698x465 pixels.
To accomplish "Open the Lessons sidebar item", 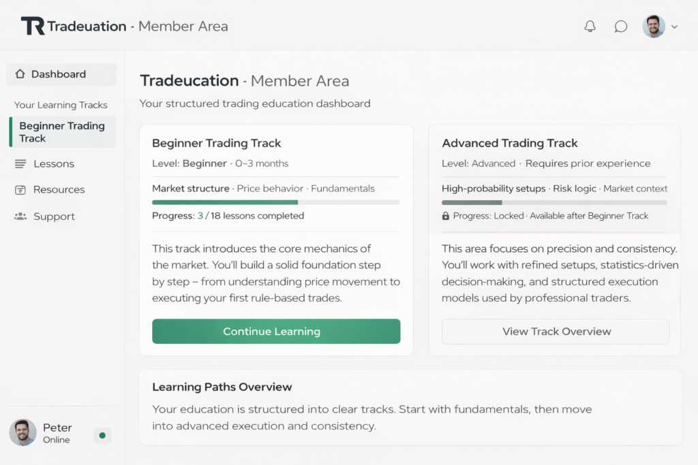I will point(53,164).
